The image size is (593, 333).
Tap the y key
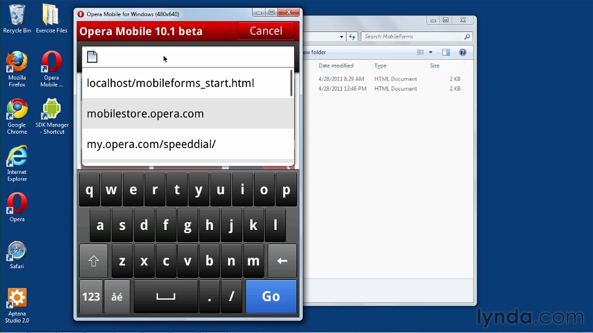click(198, 190)
